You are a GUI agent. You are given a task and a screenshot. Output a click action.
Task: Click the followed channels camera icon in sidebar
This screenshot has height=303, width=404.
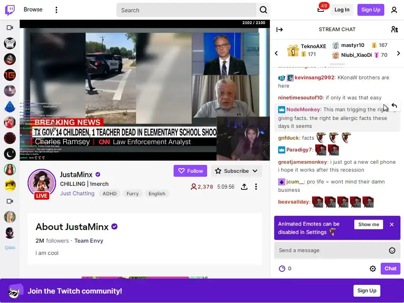click(10, 28)
